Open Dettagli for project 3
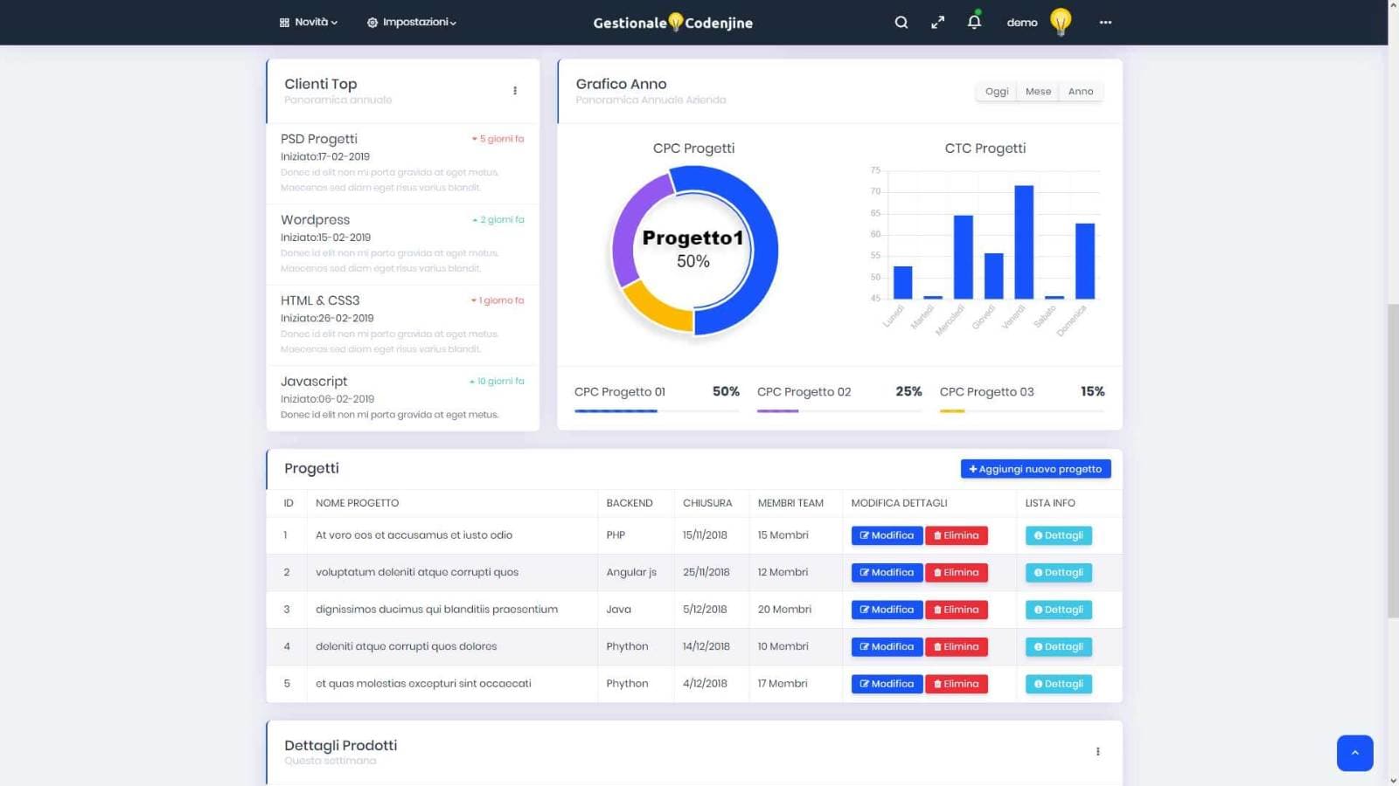The width and height of the screenshot is (1399, 786). 1058,610
